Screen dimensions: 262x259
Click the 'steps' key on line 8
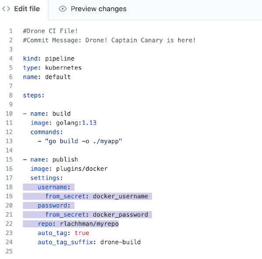[32, 95]
